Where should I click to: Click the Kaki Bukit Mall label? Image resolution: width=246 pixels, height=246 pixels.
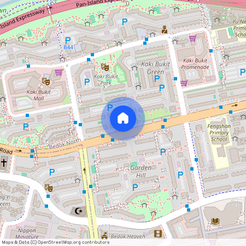pyautogui.click(x=39, y=95)
